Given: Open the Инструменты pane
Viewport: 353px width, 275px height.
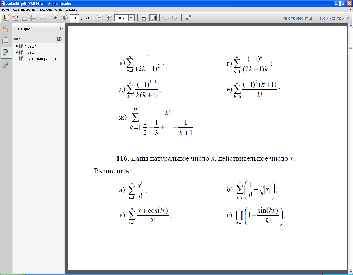Looking at the screenshot, I should [297, 18].
